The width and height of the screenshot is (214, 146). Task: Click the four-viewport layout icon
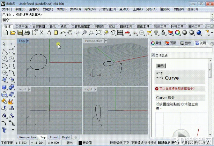click(x=120, y=33)
